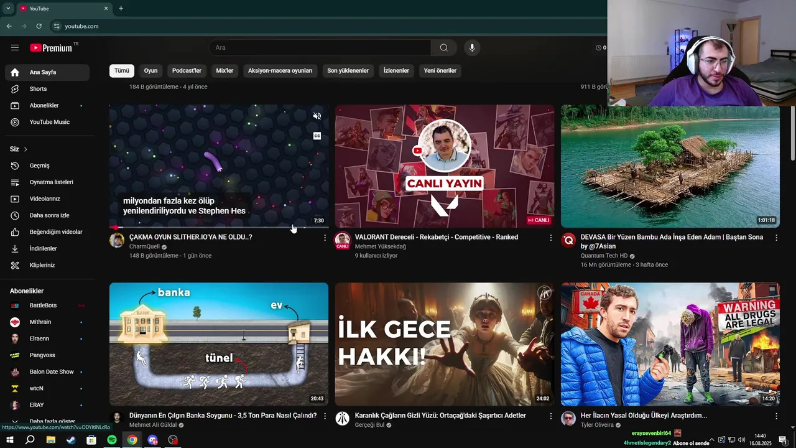Open Steam from Windows taskbar
796x448 pixels.
[71, 440]
